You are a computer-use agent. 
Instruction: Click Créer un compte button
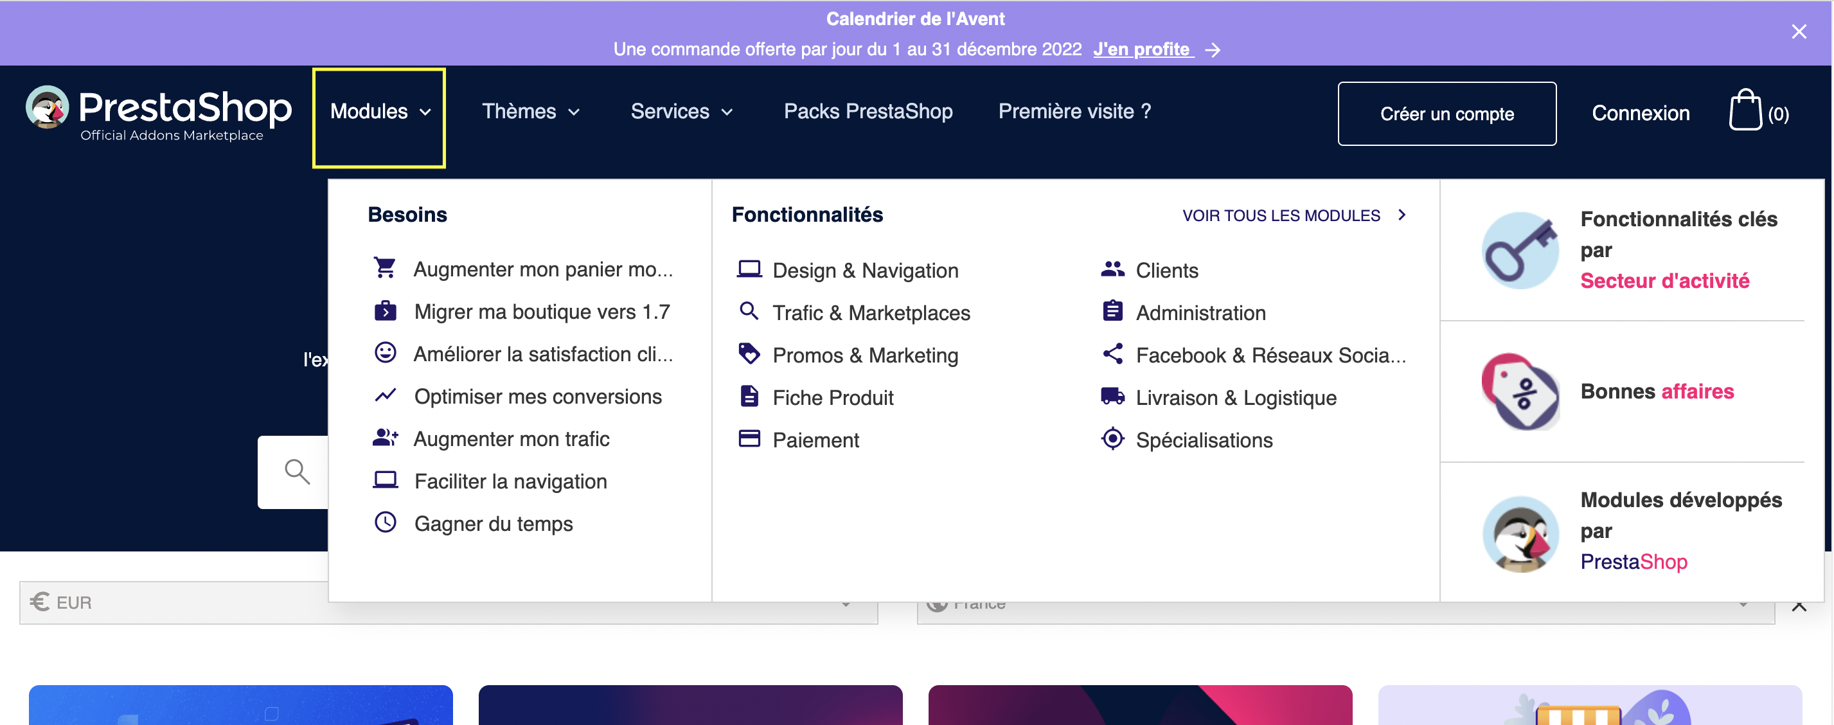click(x=1448, y=113)
